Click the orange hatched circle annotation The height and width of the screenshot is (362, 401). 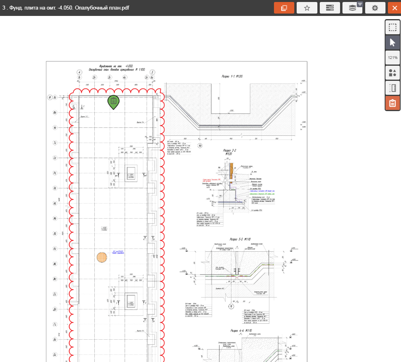pos(102,257)
